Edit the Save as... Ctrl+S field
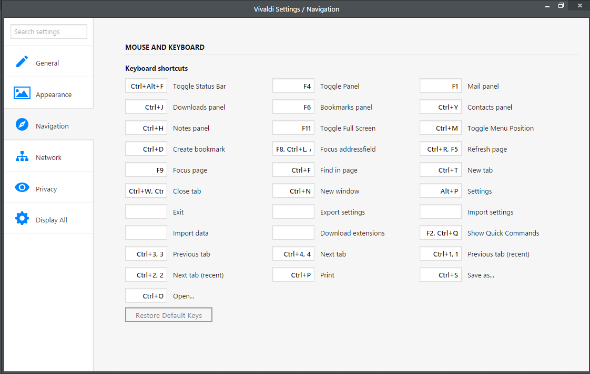 (x=441, y=275)
